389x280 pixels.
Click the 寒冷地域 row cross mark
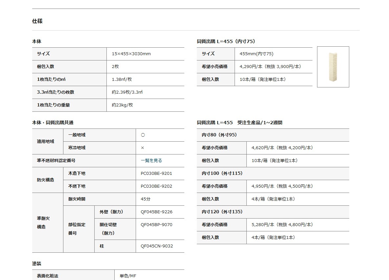143,148
